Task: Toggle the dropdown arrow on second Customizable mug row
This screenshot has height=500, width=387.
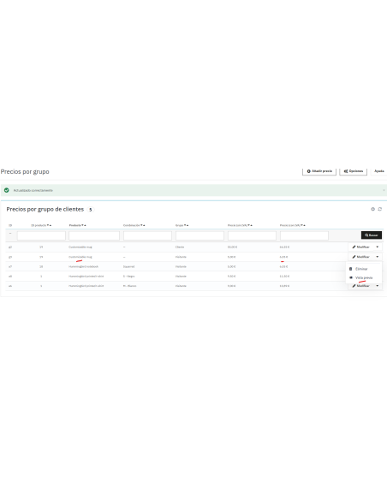Action: (377, 257)
